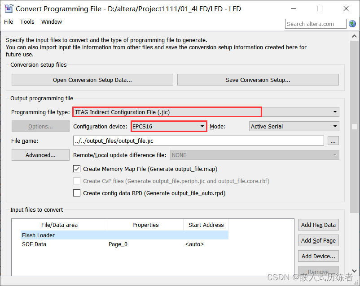Select the Flash Loader row
This screenshot has width=360, height=286.
[x=124, y=235]
